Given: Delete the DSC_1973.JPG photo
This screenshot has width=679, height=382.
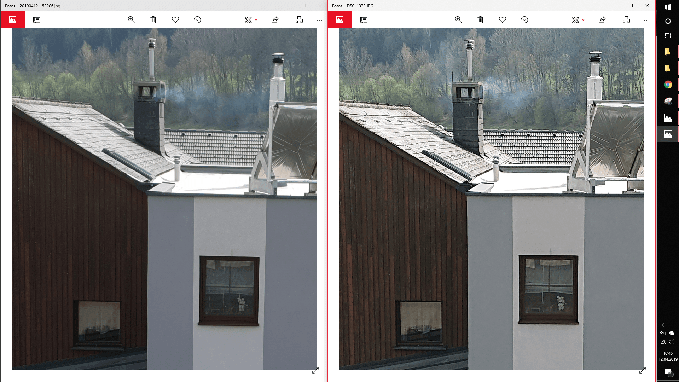Looking at the screenshot, I should click(x=480, y=20).
